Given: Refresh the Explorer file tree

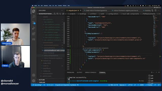Looking at the screenshot, I should click(x=60, y=14).
